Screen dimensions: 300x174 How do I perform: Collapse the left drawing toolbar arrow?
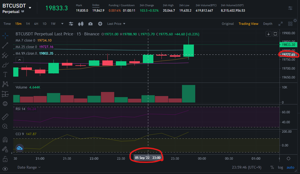click(12, 153)
